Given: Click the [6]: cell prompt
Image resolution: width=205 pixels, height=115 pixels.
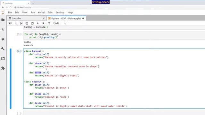Looking at the screenshot, I should pos(19,51).
